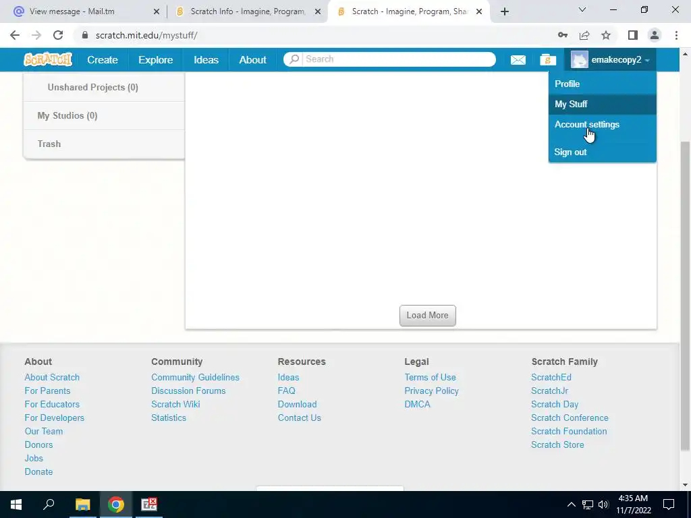Click the volume speaker tray icon
This screenshot has height=518, width=691.
click(603, 505)
